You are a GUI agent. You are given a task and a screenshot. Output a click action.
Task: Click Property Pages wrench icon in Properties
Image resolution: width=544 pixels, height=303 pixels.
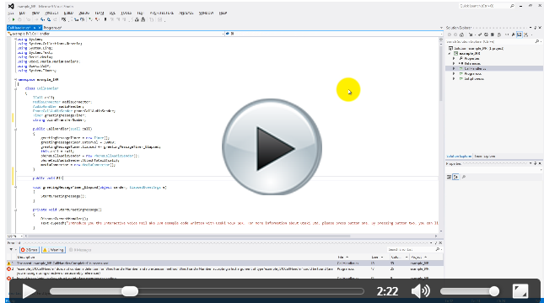coord(464,177)
